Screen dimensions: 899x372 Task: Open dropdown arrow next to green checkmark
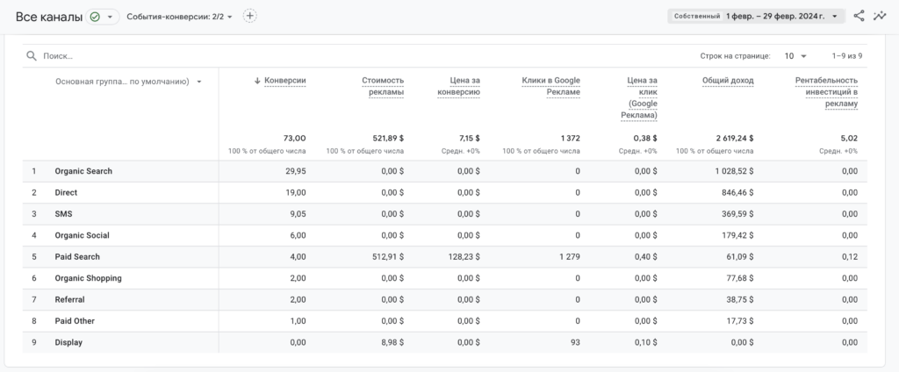110,17
